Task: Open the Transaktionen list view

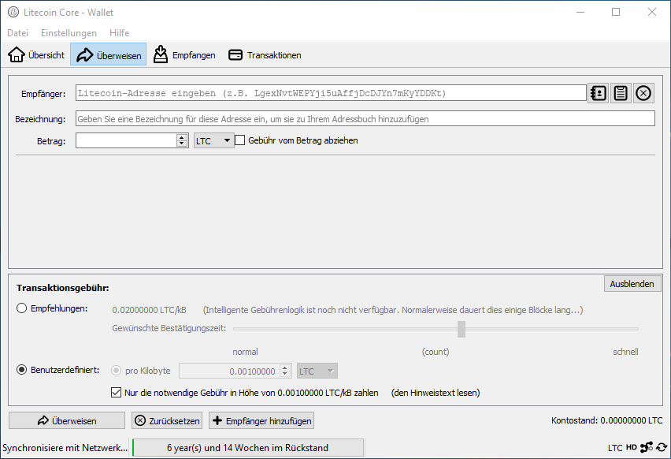Action: [x=265, y=55]
